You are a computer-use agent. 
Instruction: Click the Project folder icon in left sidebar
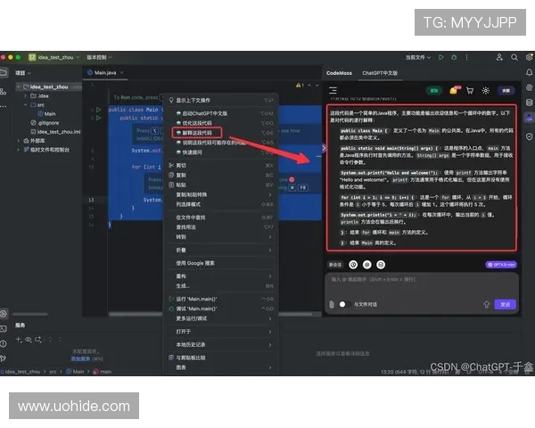(x=4, y=72)
